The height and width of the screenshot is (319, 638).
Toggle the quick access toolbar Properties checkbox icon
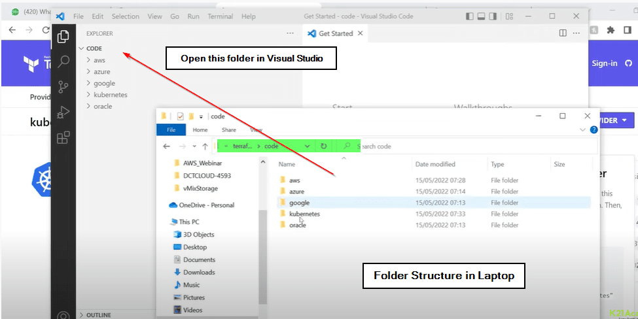180,116
